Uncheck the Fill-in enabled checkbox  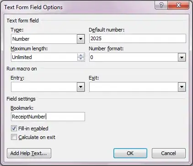tap(14, 129)
